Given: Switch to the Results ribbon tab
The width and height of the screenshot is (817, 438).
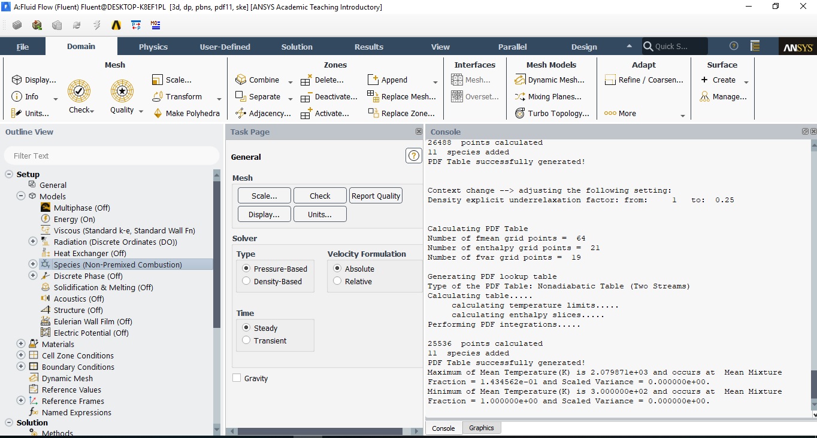Looking at the screenshot, I should [x=369, y=47].
